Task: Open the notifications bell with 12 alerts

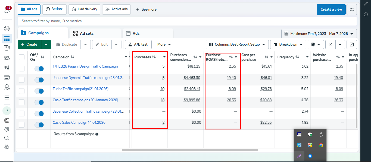Action: coord(7,11)
